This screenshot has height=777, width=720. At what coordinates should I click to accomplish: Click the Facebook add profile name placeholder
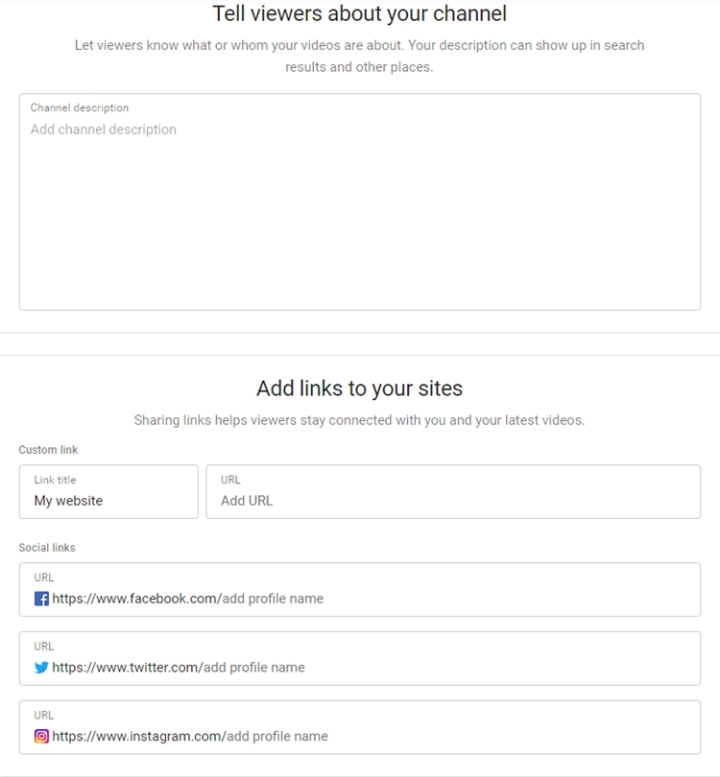click(x=273, y=599)
